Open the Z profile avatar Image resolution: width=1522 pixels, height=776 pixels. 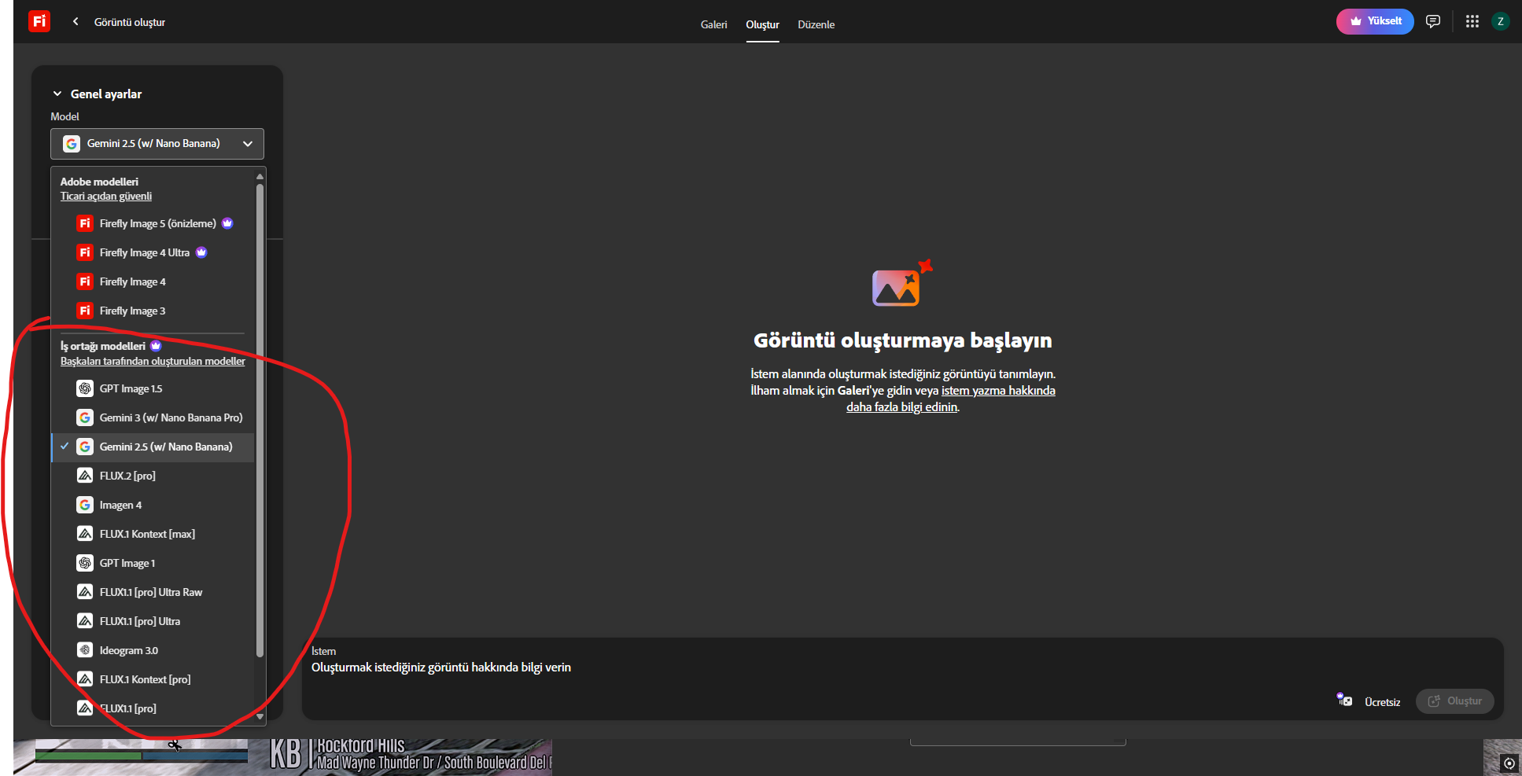(x=1500, y=21)
